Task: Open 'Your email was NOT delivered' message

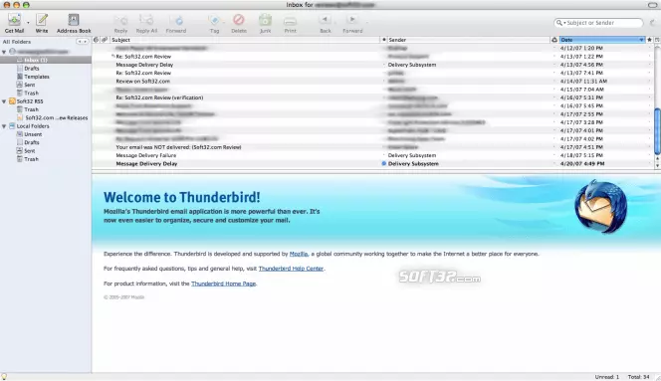Action: tap(178, 147)
